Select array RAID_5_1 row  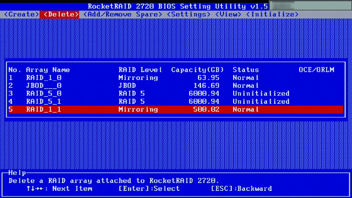[x=176, y=101]
